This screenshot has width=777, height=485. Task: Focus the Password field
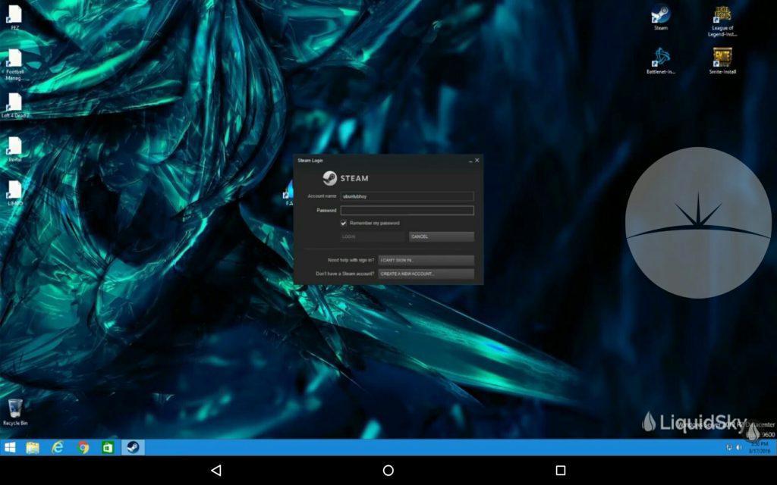point(407,211)
